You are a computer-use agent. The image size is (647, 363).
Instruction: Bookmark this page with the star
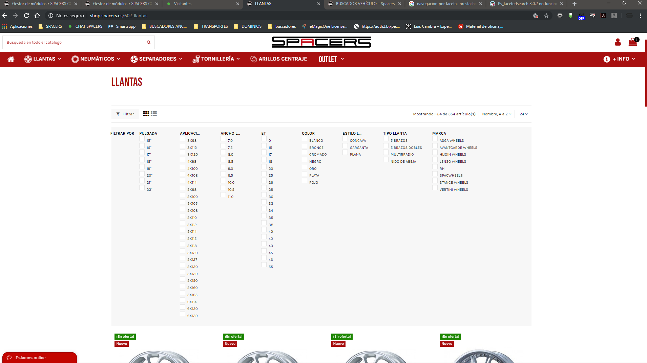click(546, 16)
